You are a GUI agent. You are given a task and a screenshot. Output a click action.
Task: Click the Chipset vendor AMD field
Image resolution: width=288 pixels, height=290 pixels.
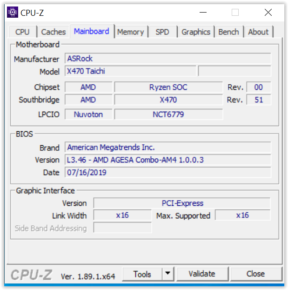point(88,87)
